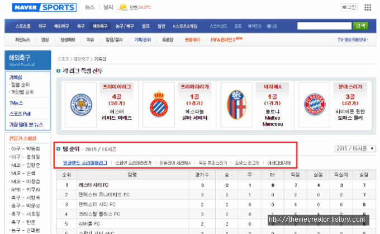Select 해외축구 in main navigation
This screenshot has height=234, width=380.
coord(100,26)
